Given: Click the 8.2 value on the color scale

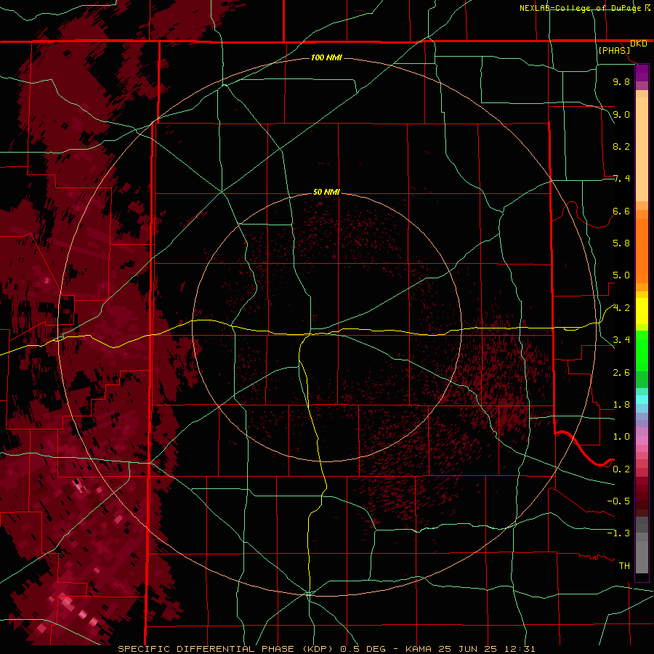Looking at the screenshot, I should [x=621, y=146].
